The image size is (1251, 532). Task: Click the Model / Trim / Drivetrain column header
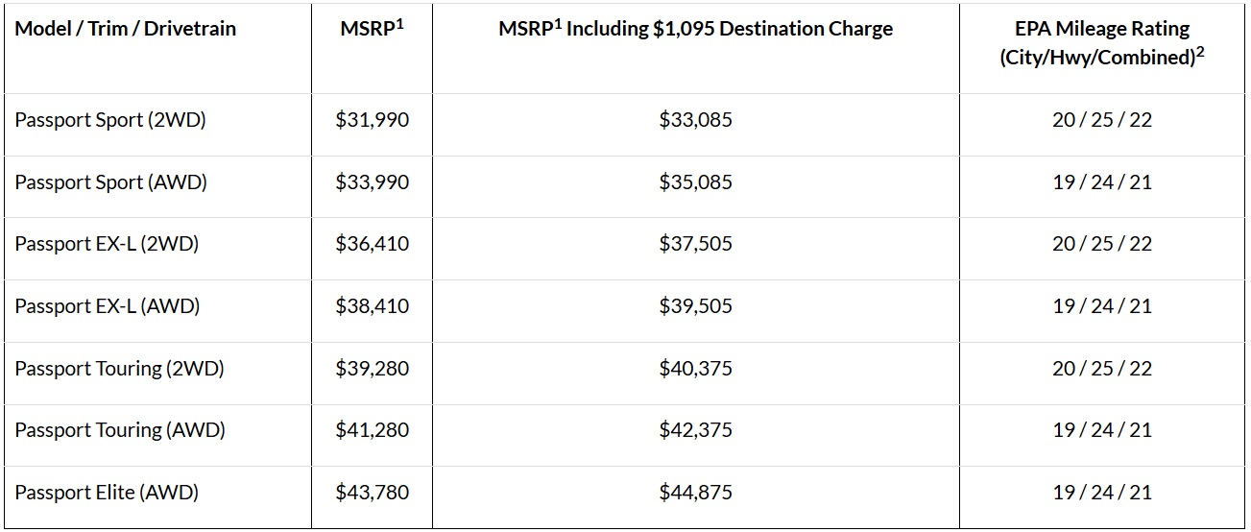(125, 29)
